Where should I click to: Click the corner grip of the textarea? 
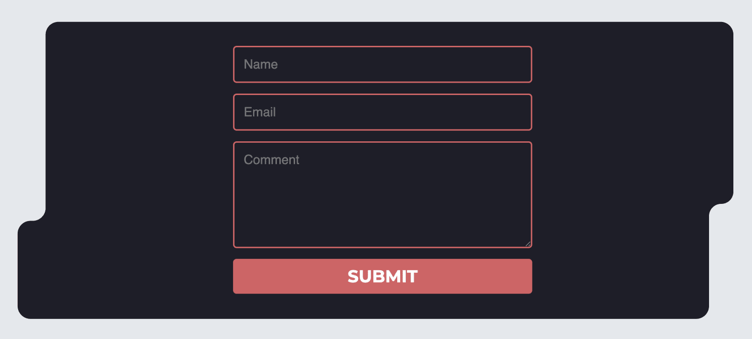point(528,244)
